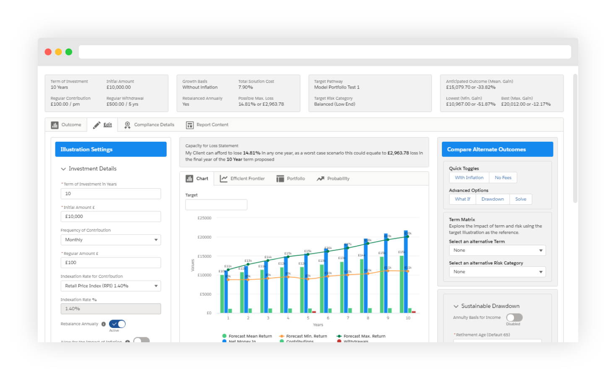Toggle Allow for the Impact of Inflation
The height and width of the screenshot is (380, 616).
[x=141, y=340]
